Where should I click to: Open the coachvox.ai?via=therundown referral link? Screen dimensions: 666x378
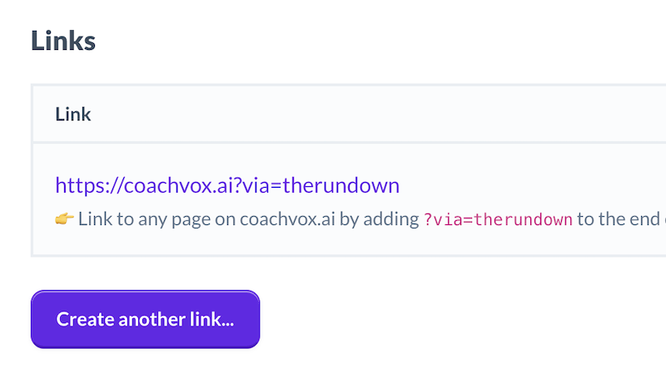[227, 185]
